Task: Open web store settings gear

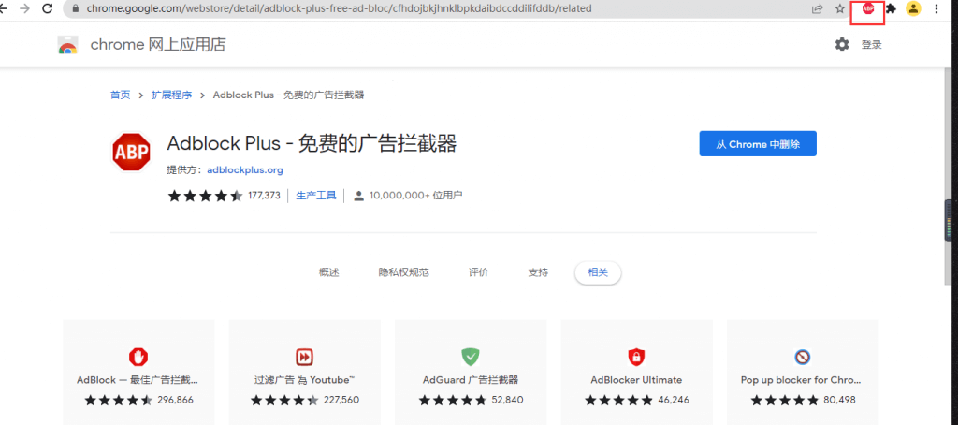Action: [842, 45]
